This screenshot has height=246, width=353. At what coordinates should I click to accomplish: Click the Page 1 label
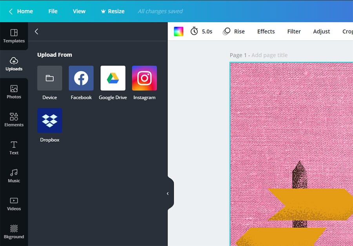pos(238,55)
